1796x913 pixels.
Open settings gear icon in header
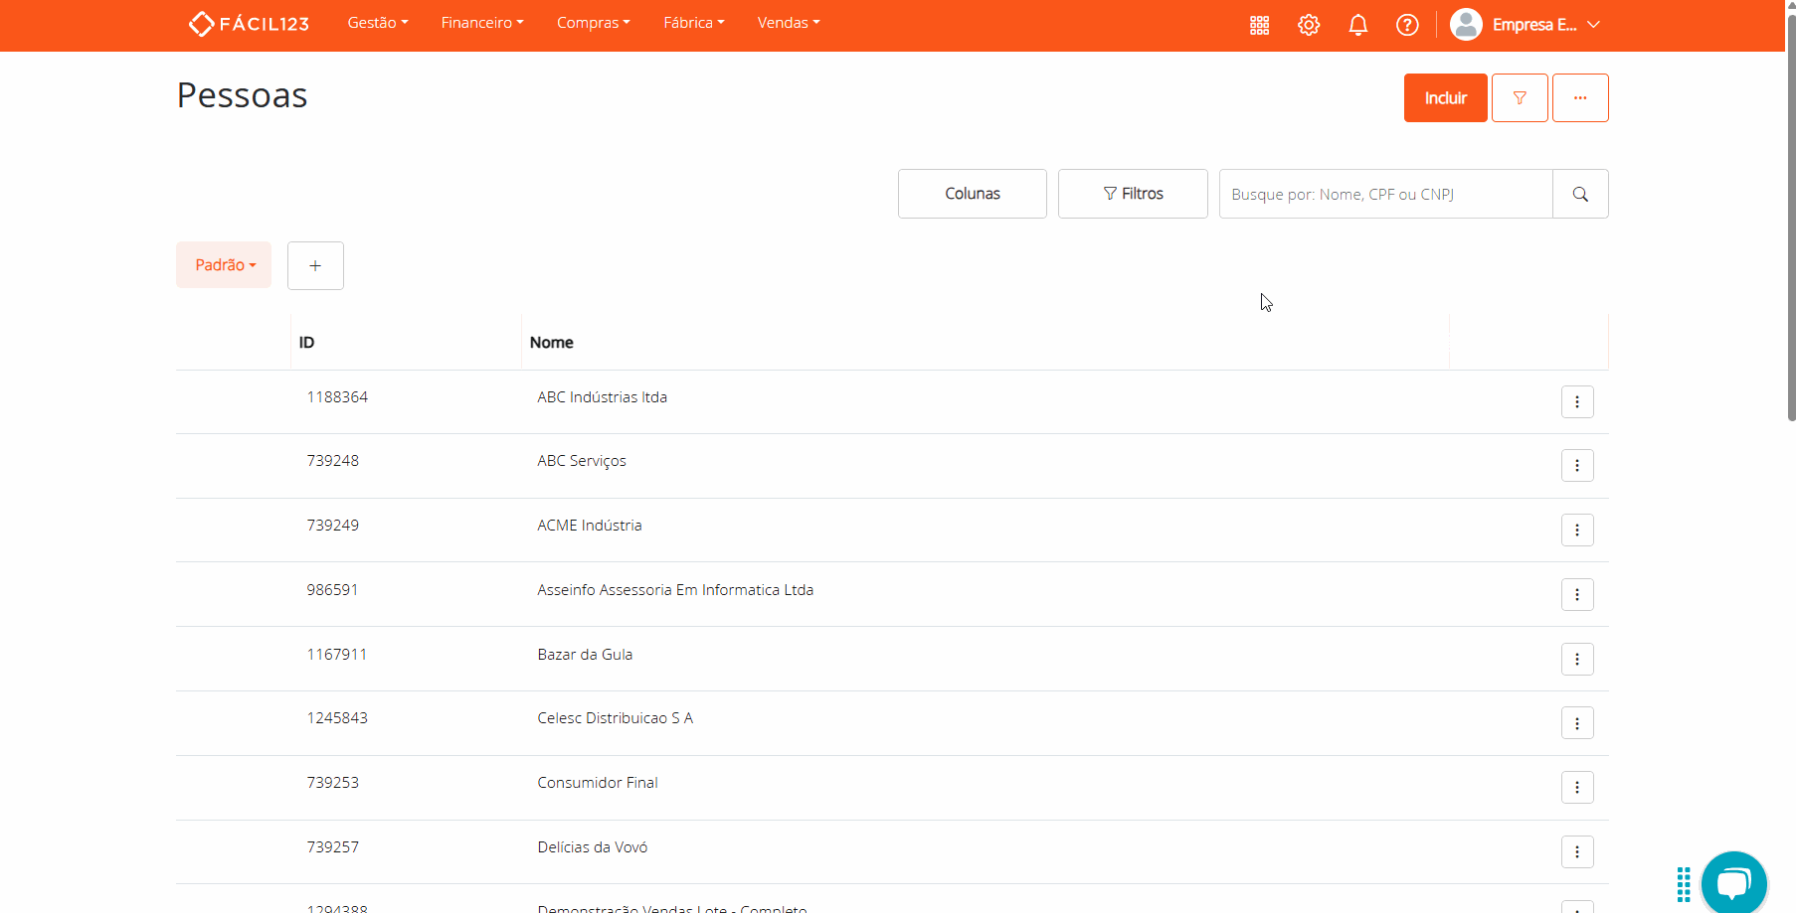click(1309, 25)
